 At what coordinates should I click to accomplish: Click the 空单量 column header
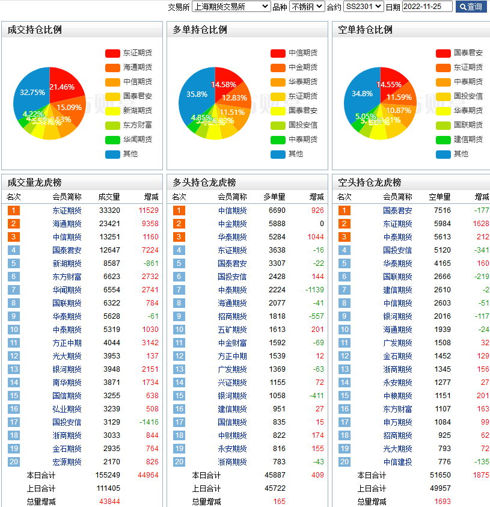(x=440, y=197)
